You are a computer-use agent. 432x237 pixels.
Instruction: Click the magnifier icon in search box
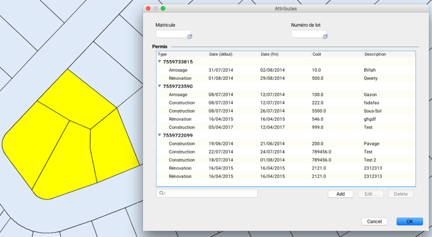162,193
